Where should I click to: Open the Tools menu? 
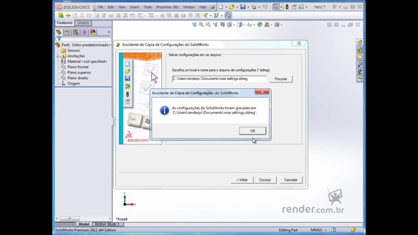[148, 7]
